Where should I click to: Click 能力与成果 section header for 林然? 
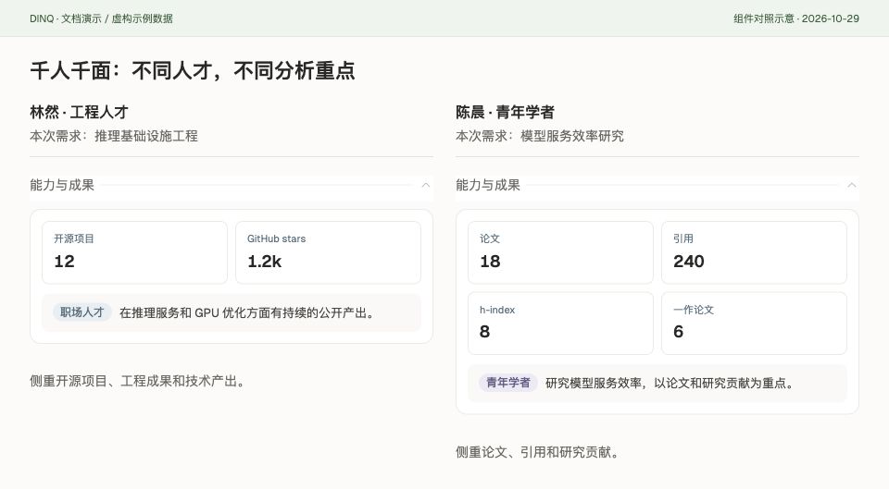[232, 185]
